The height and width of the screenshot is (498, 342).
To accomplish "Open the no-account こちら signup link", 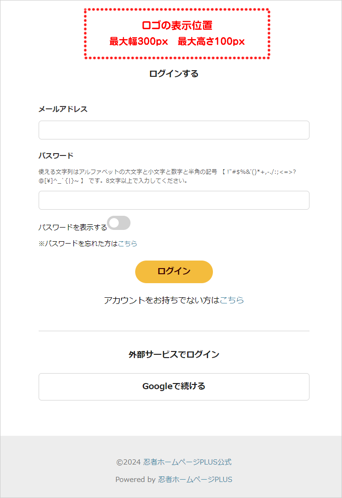I will pyautogui.click(x=232, y=300).
